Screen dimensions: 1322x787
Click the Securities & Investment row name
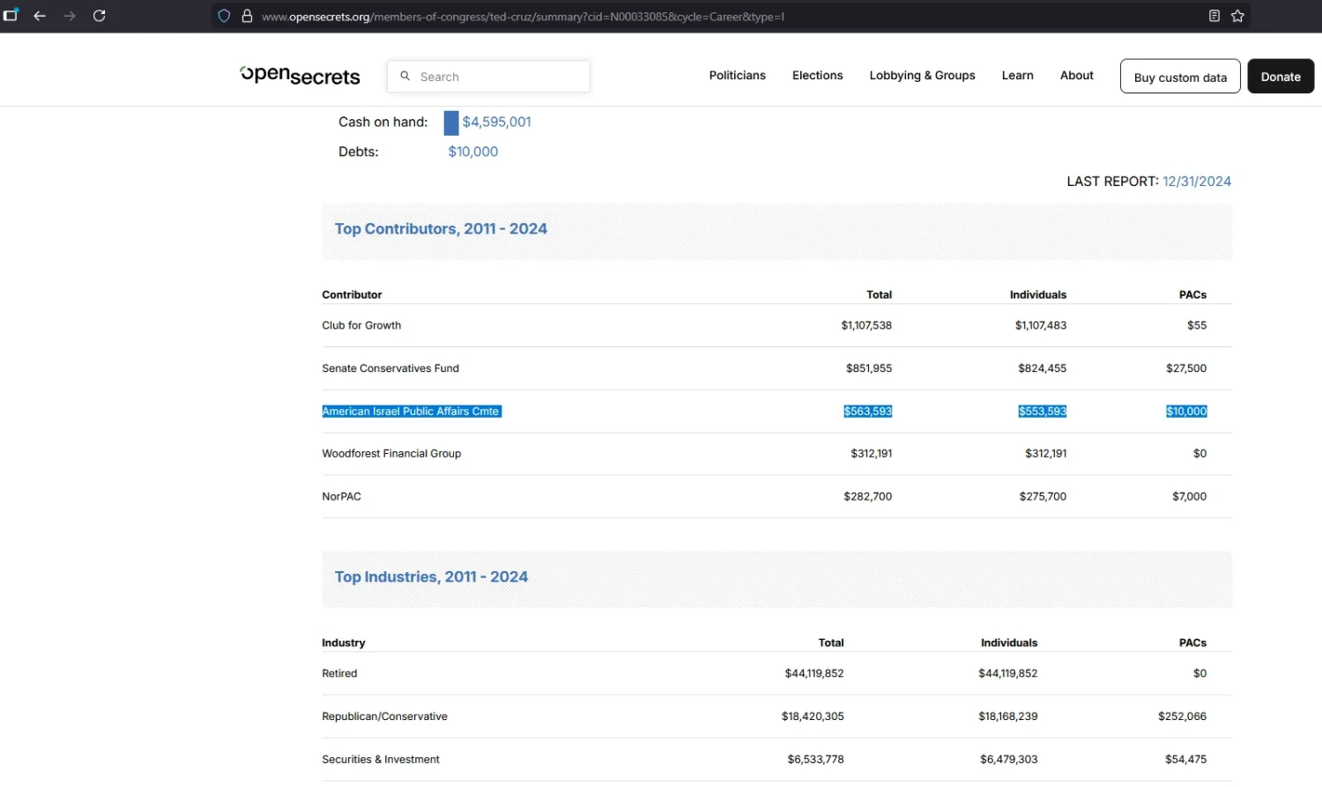click(381, 760)
